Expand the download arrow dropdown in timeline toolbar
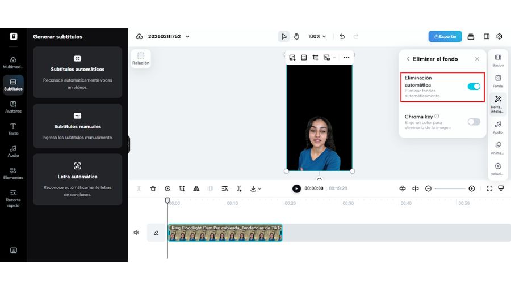The image size is (511, 283). (256, 188)
